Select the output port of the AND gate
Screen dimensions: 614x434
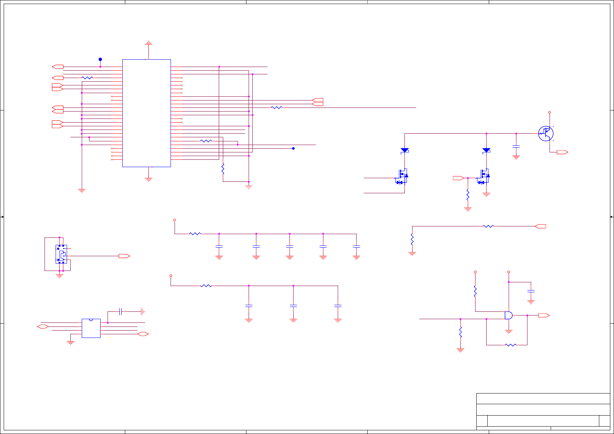pyautogui.click(x=544, y=315)
